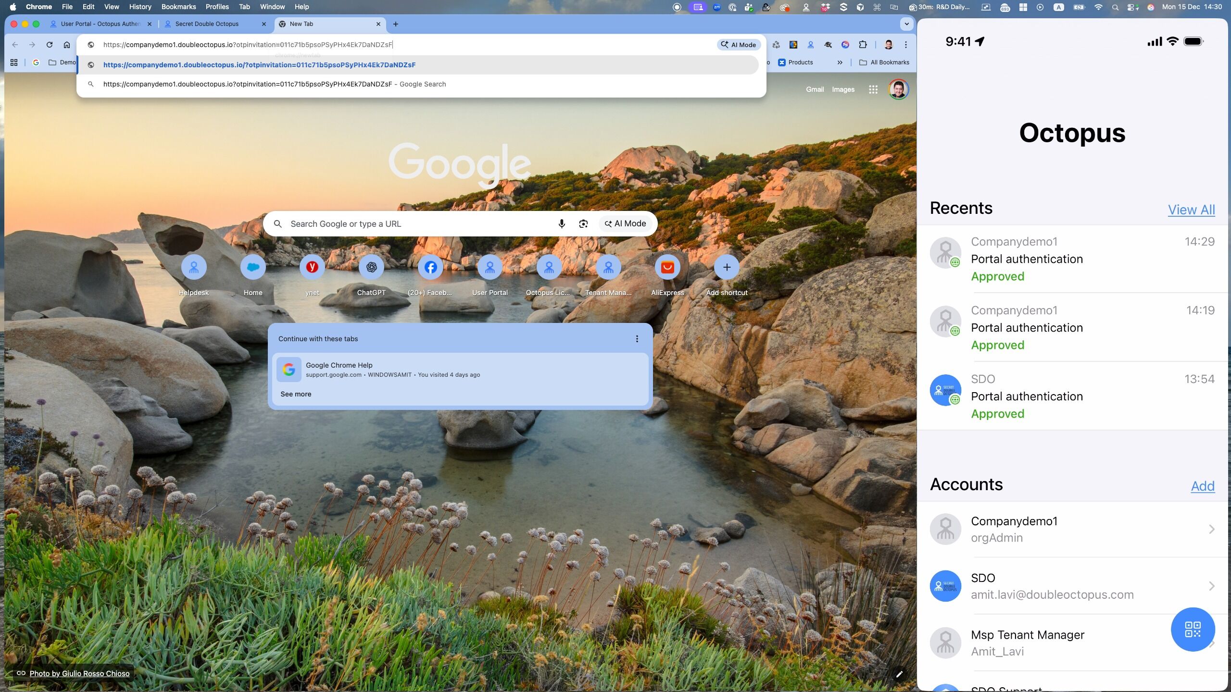Click Add link next to Accounts
The height and width of the screenshot is (692, 1231).
1202,486
